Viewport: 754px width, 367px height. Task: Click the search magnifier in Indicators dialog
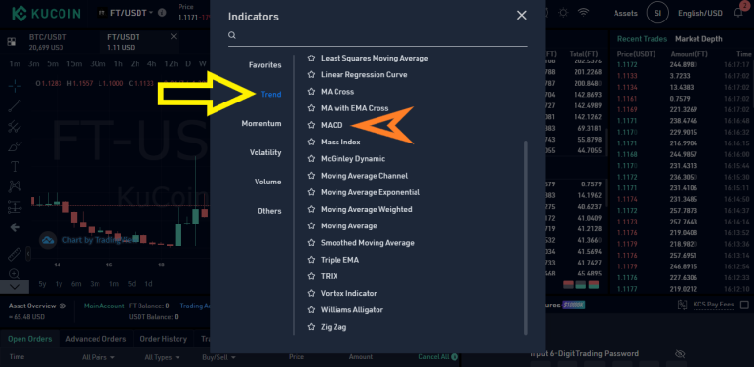point(232,35)
